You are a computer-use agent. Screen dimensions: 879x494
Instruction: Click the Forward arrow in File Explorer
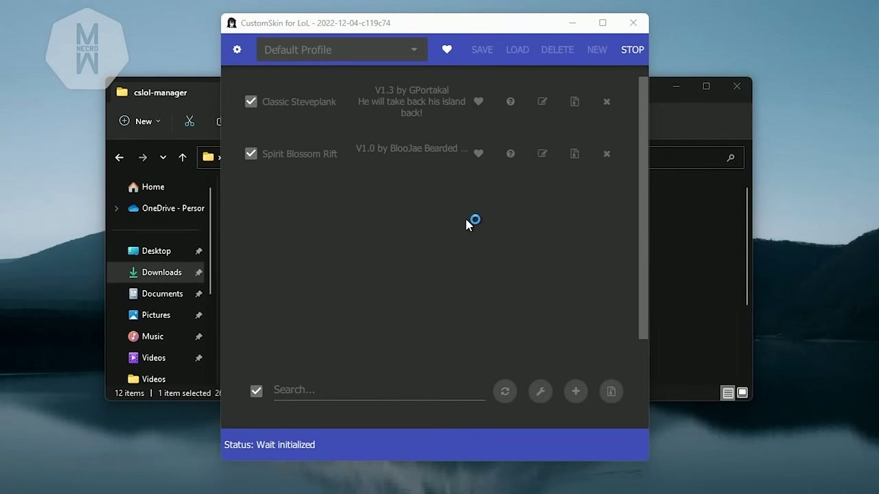(x=142, y=157)
